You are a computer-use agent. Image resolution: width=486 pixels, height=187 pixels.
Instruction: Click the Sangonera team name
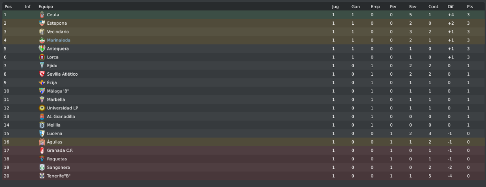tap(58, 167)
